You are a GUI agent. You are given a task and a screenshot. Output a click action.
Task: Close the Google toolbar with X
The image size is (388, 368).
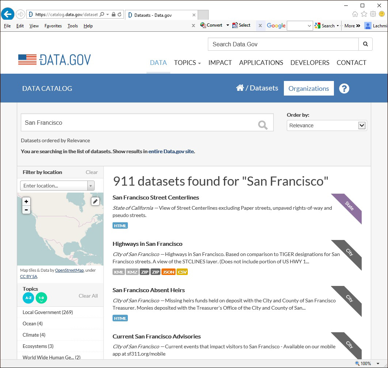(260, 26)
